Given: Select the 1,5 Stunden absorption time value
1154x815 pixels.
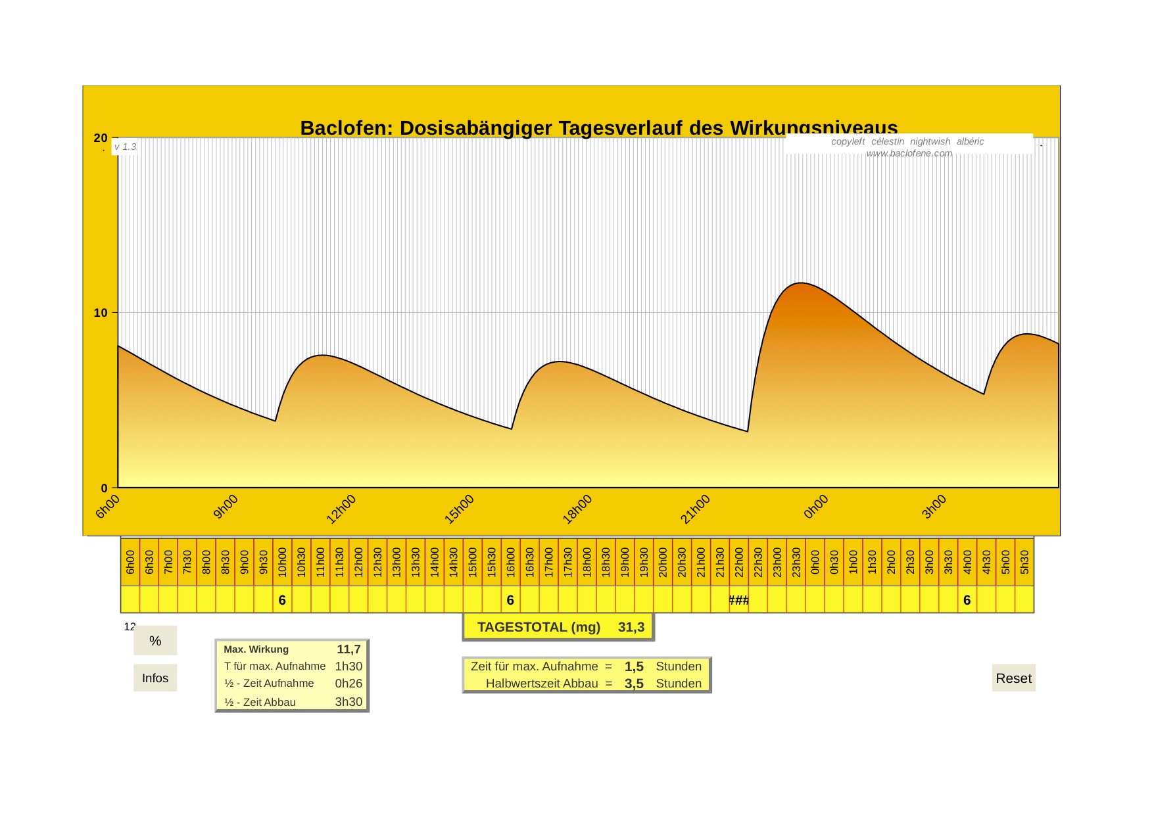Looking at the screenshot, I should [x=634, y=666].
